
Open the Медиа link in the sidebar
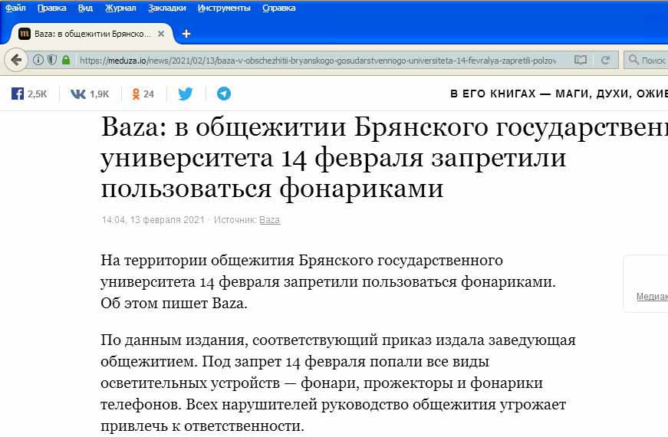652,297
